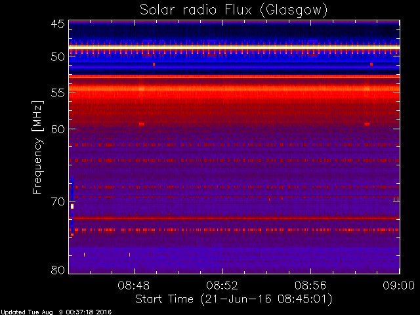
Task: Click the 60 frequency tick label
Action: (58, 129)
